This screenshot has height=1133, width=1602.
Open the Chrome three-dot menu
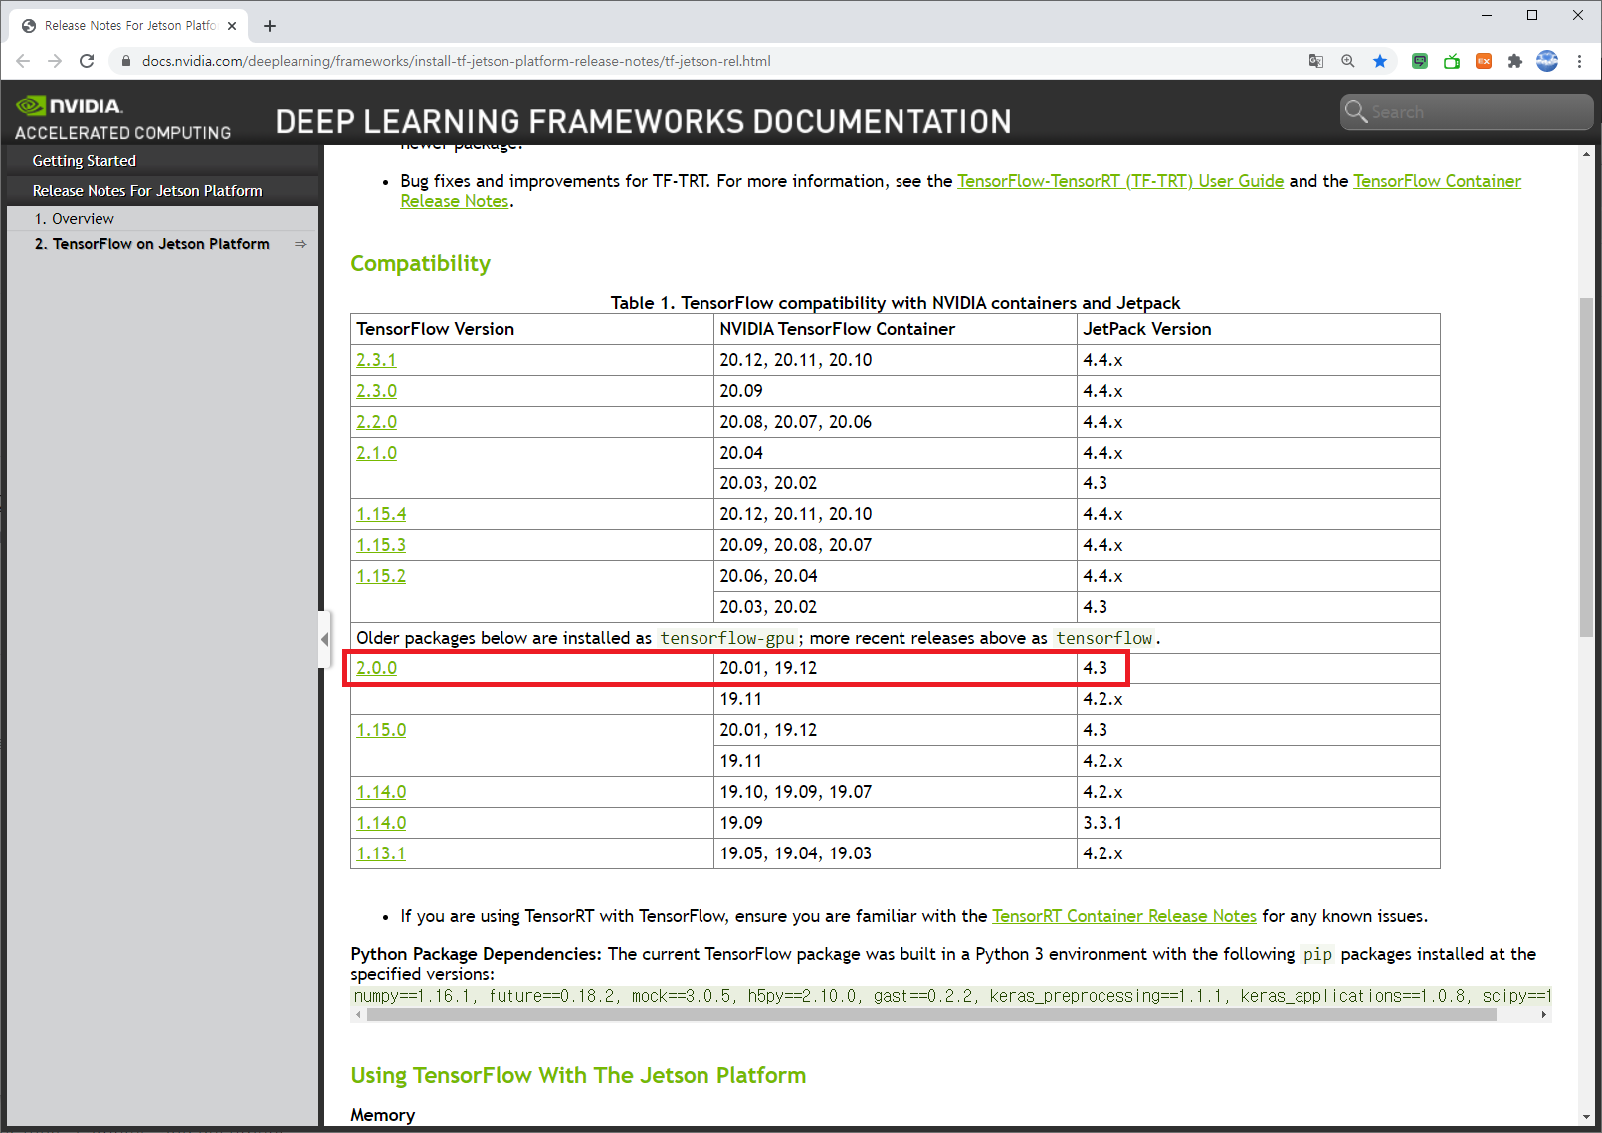tap(1579, 61)
